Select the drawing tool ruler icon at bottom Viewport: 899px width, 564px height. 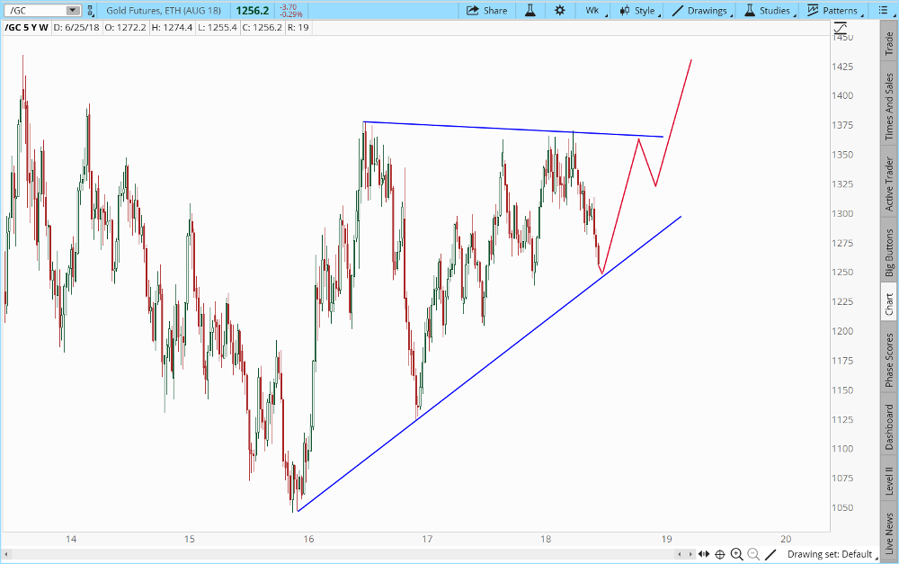tap(770, 554)
